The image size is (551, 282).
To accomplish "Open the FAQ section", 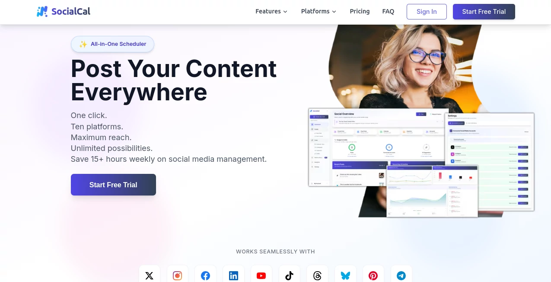I will (x=388, y=11).
